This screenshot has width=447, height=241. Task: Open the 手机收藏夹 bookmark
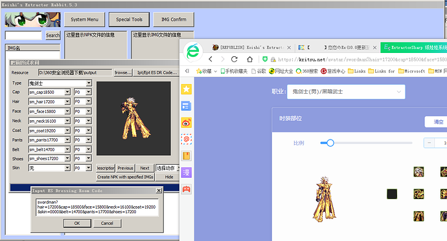point(234,71)
